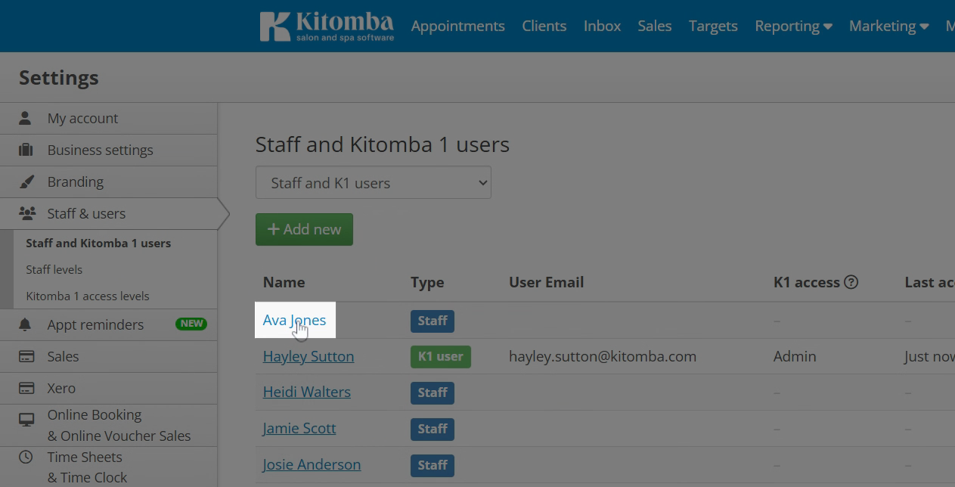Click the Kitomba logo
Image resolution: width=955 pixels, height=487 pixels.
(x=327, y=26)
